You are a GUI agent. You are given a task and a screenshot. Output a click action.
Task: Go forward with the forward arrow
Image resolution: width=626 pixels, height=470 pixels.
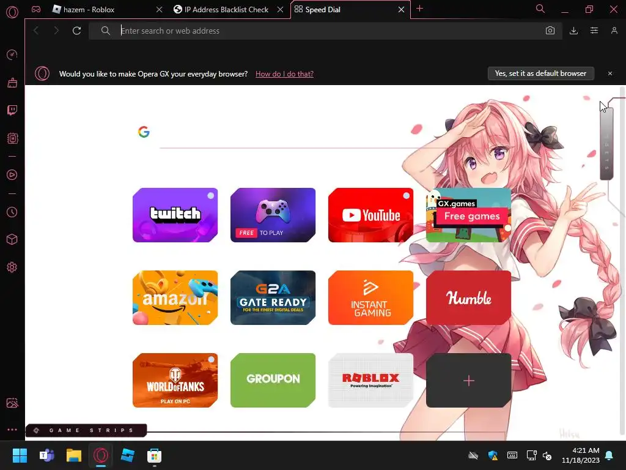coord(56,31)
